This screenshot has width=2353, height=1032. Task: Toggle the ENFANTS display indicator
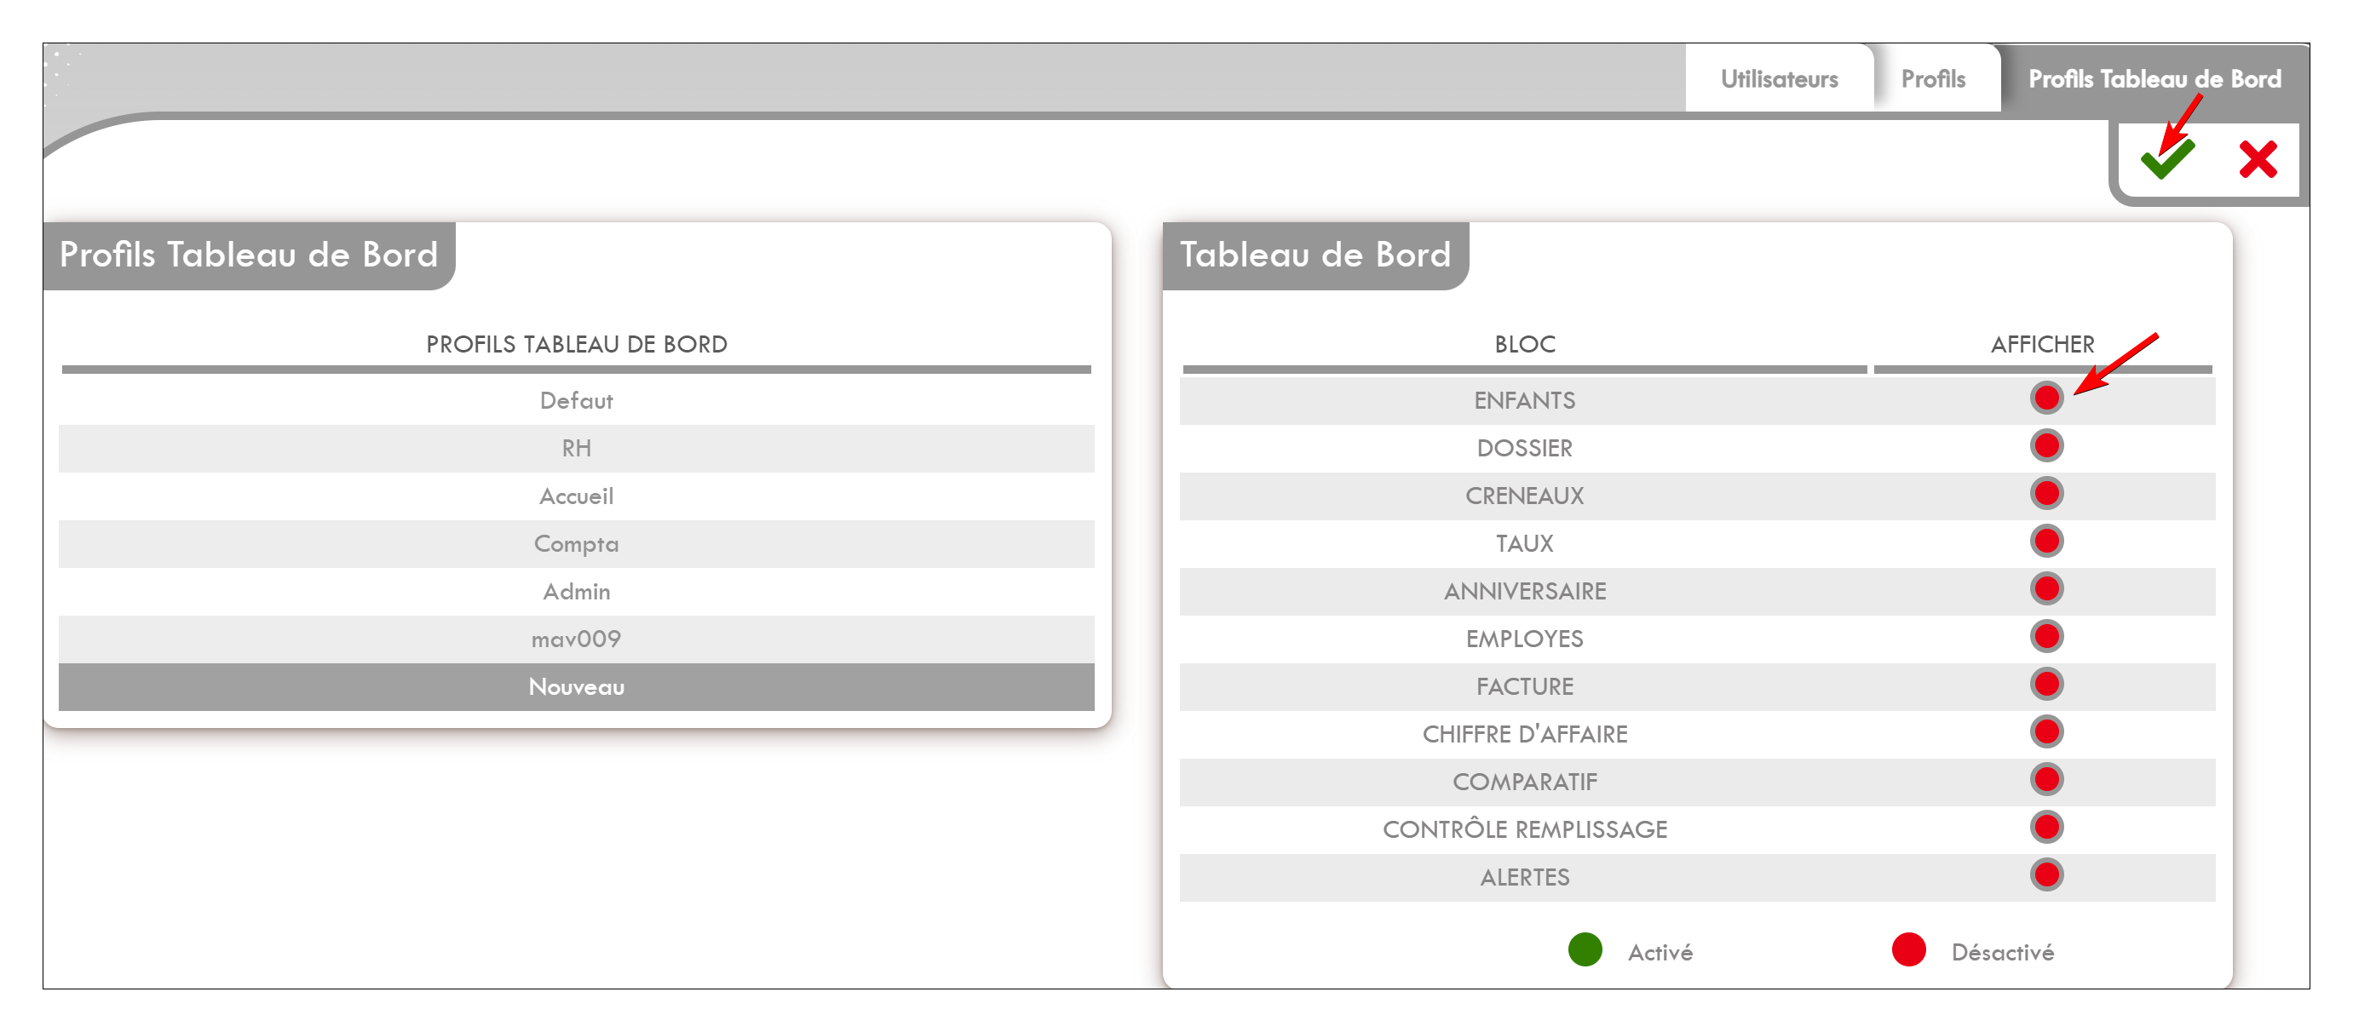click(x=2046, y=398)
